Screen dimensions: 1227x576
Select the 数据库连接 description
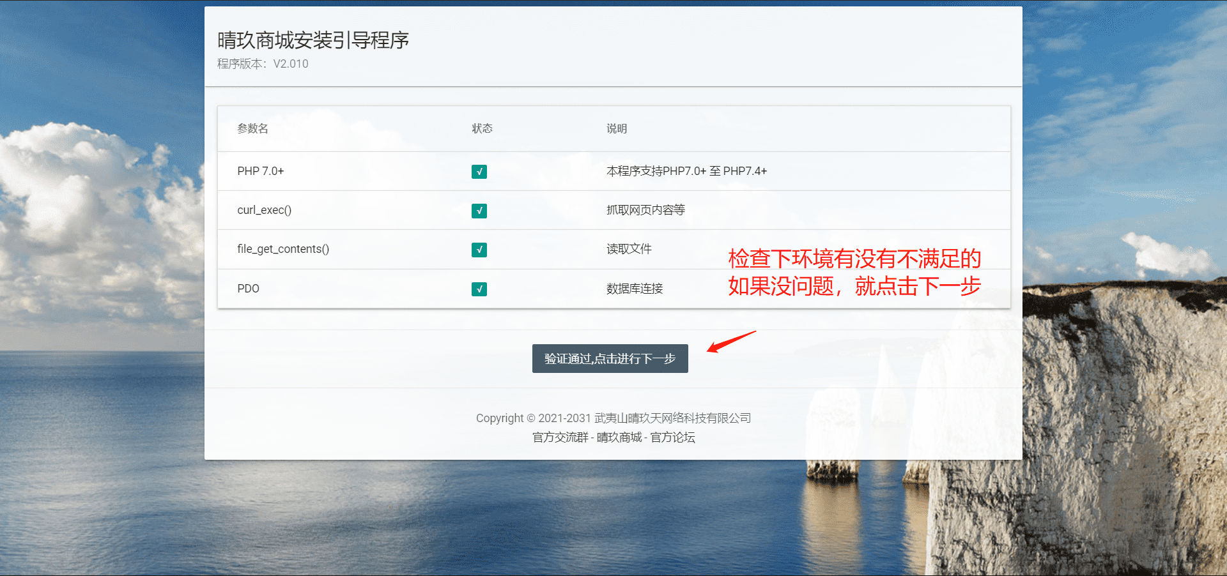pos(635,289)
